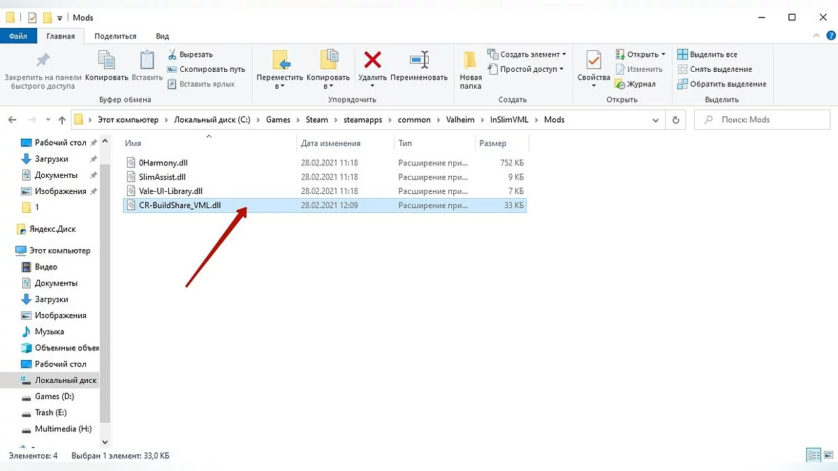838x471 pixels.
Task: Expand the address bar history dropdown
Action: point(657,120)
